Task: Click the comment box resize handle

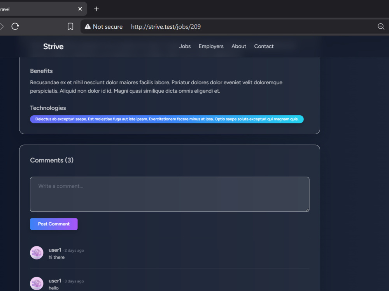Action: click(307, 210)
